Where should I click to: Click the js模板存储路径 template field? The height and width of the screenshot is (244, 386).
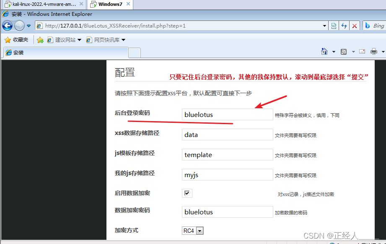point(228,155)
